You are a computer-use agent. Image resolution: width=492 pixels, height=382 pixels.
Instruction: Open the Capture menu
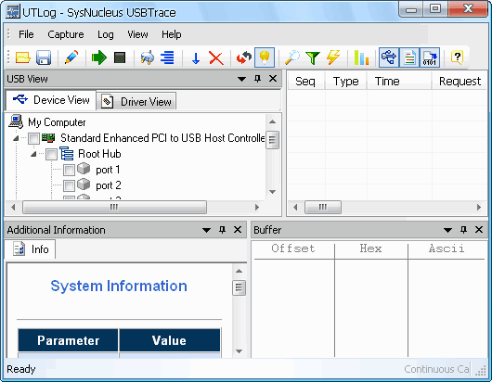(x=66, y=34)
